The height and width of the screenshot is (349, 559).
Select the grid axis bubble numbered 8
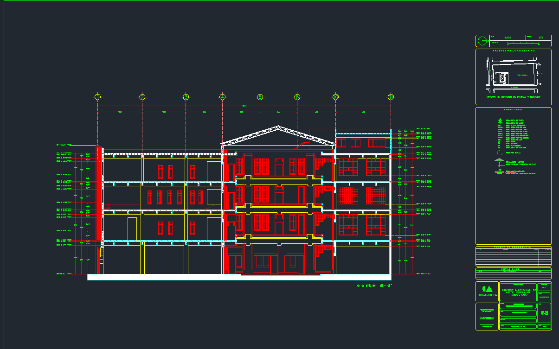(x=297, y=97)
